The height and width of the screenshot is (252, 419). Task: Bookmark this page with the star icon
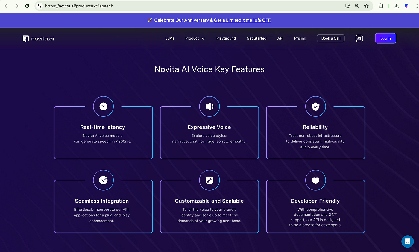[366, 6]
